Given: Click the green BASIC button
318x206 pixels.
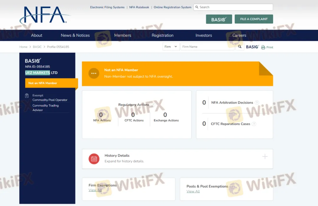Looking at the screenshot, I should pyautogui.click(x=219, y=19).
